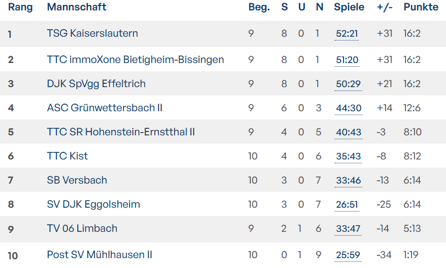The width and height of the screenshot is (446, 268).
Task: Click the Spiele column header
Action: point(349,7)
